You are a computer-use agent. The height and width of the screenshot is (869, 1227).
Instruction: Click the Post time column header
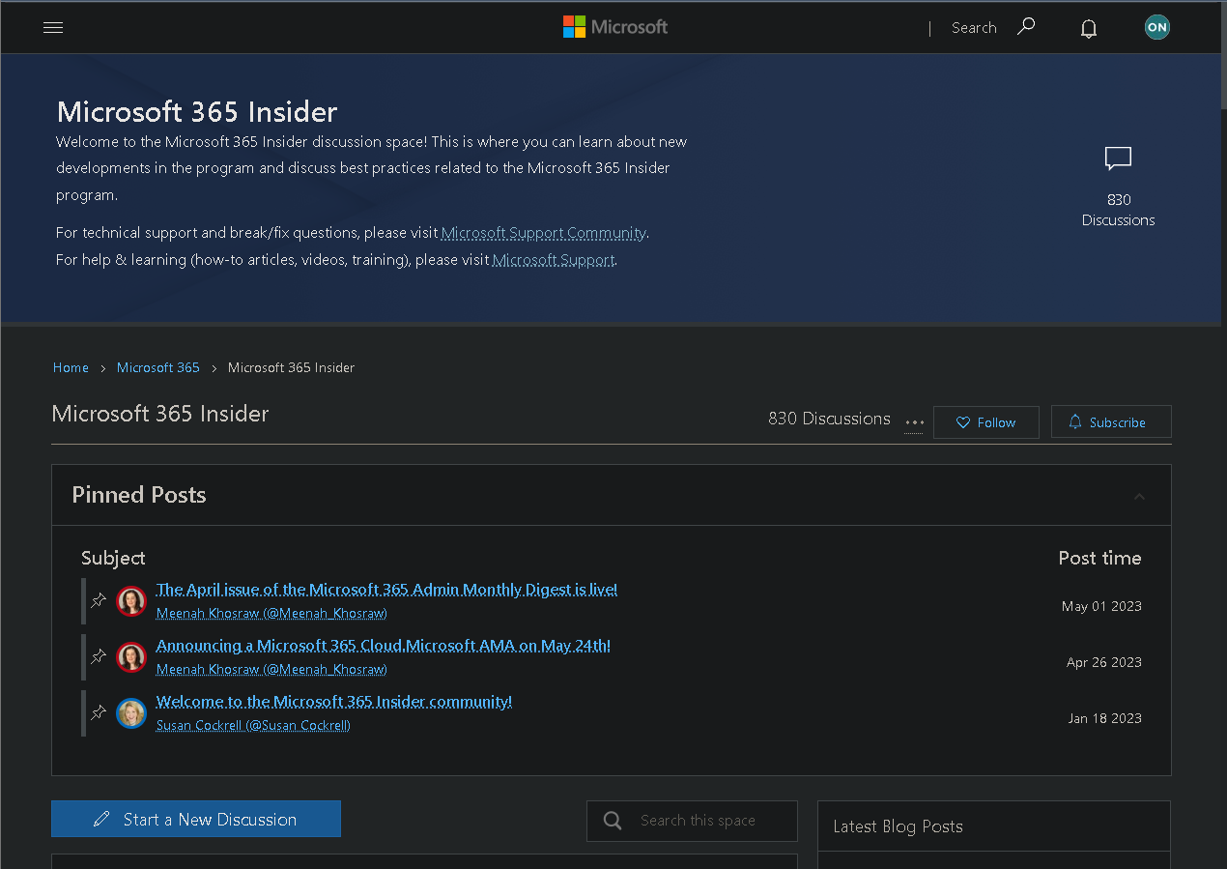click(1099, 558)
